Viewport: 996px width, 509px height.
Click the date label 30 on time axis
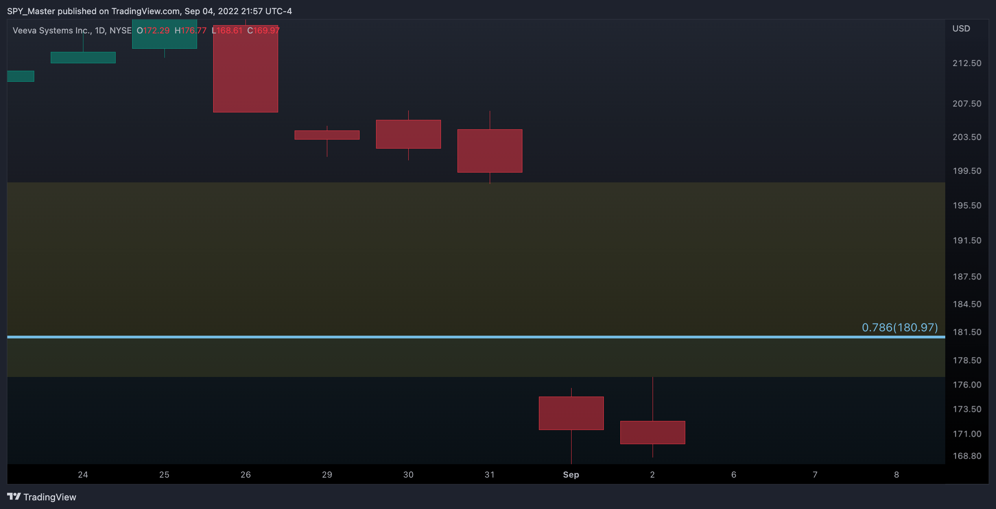point(408,474)
